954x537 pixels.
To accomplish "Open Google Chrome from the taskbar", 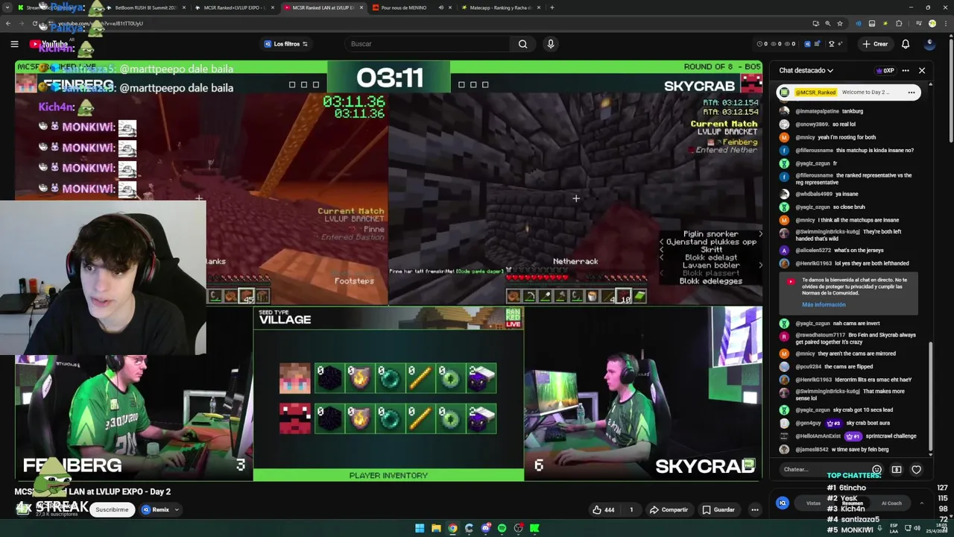I will pos(452,528).
